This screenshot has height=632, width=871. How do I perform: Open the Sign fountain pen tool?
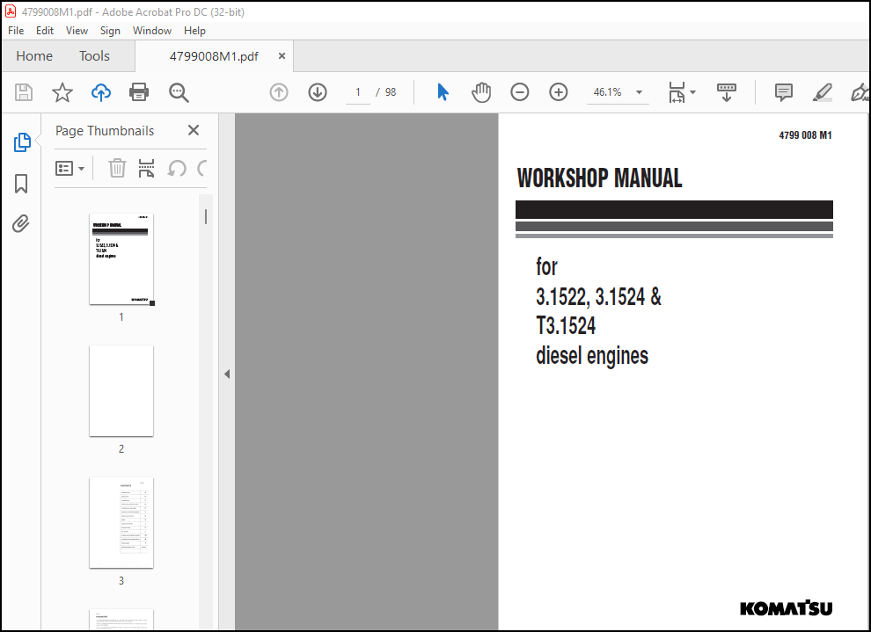[x=860, y=92]
